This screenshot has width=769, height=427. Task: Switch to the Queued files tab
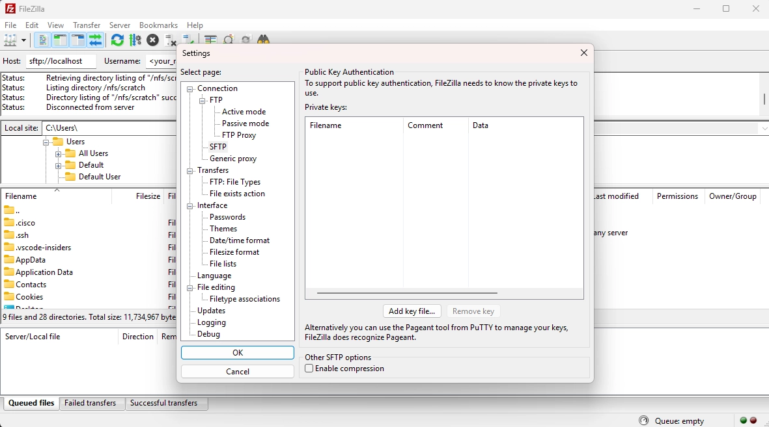[31, 403]
